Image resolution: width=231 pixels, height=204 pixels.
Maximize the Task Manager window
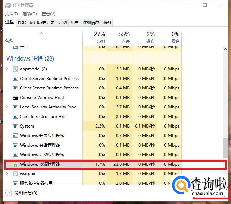pos(205,5)
